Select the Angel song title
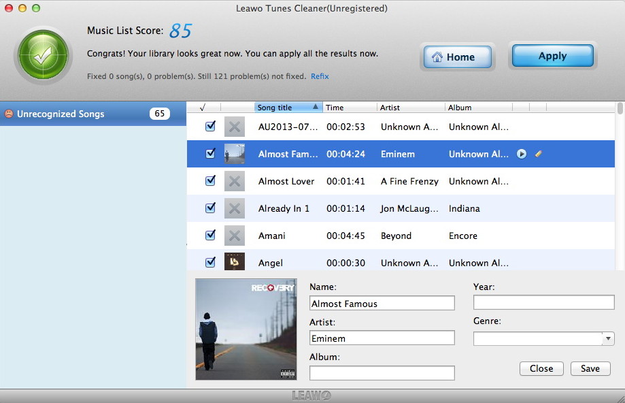The height and width of the screenshot is (403, 625). pos(271,263)
